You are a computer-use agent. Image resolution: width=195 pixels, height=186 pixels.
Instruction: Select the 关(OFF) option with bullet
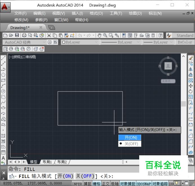130,144
